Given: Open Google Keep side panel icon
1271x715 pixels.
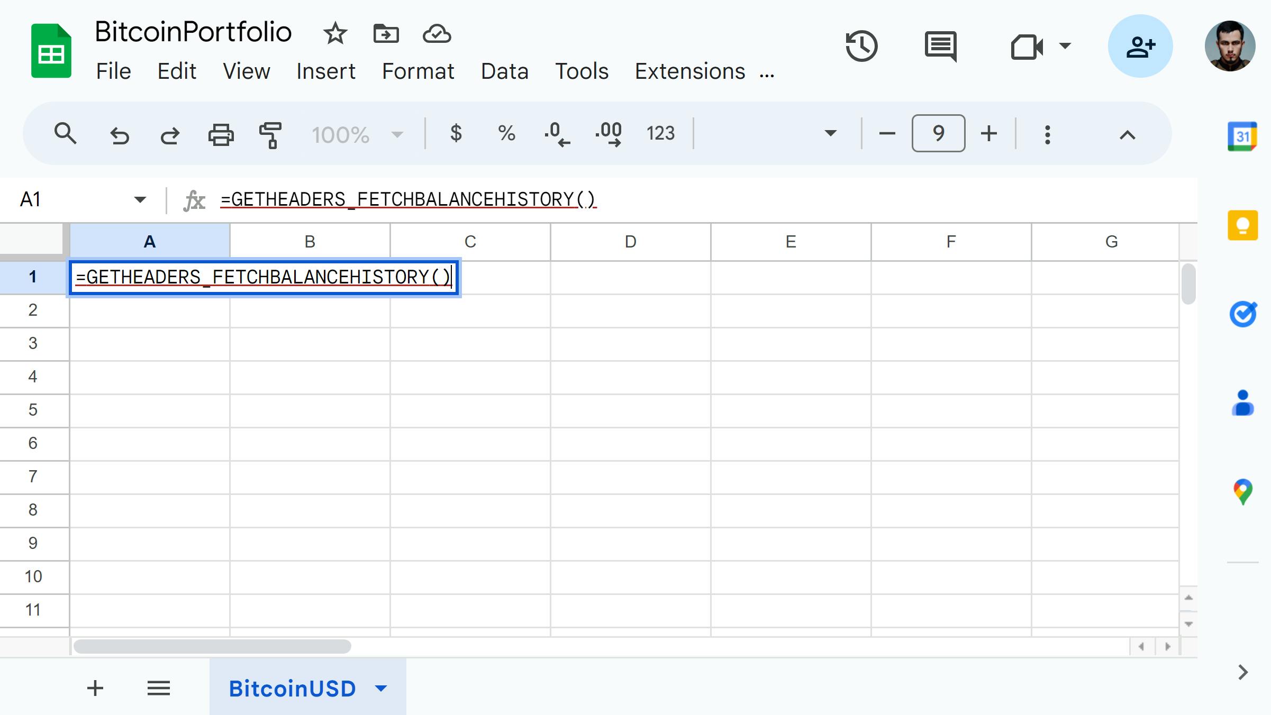Looking at the screenshot, I should pos(1242,225).
